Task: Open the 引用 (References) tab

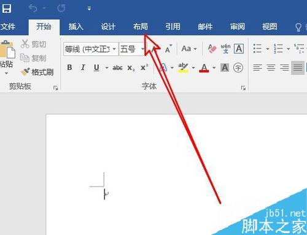Action: [x=173, y=26]
